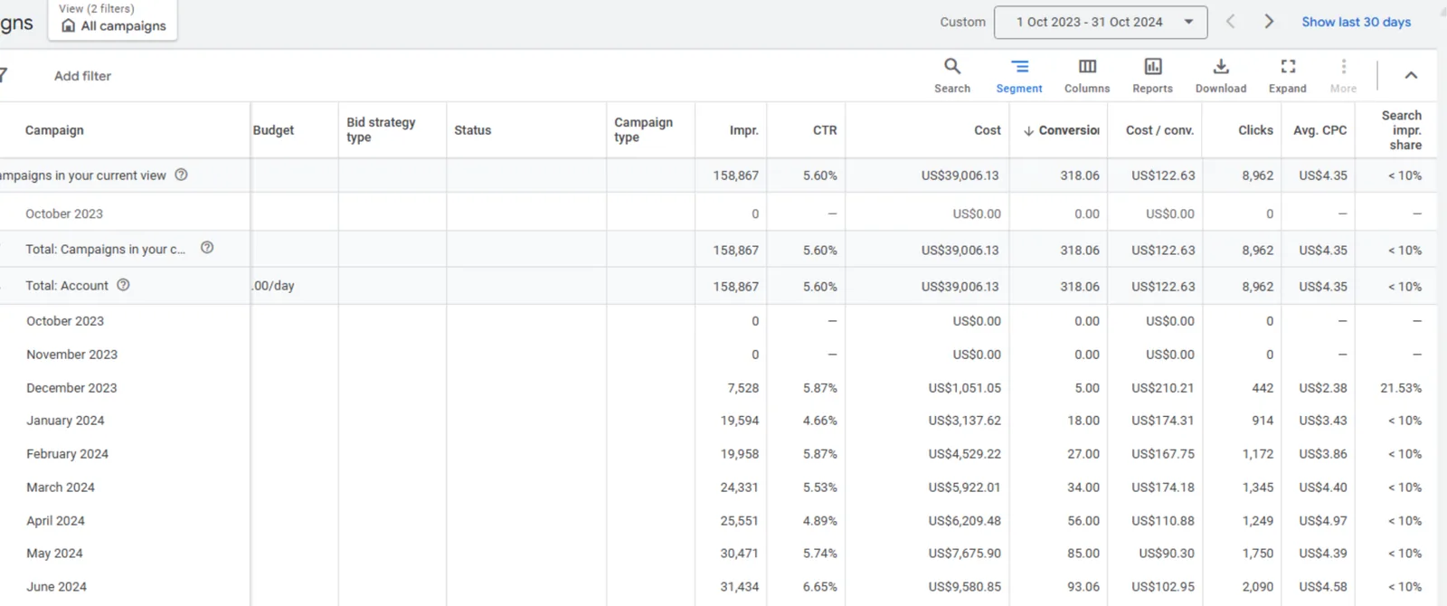The width and height of the screenshot is (1447, 606).
Task: Go to the previous date range
Action: coord(1230,22)
